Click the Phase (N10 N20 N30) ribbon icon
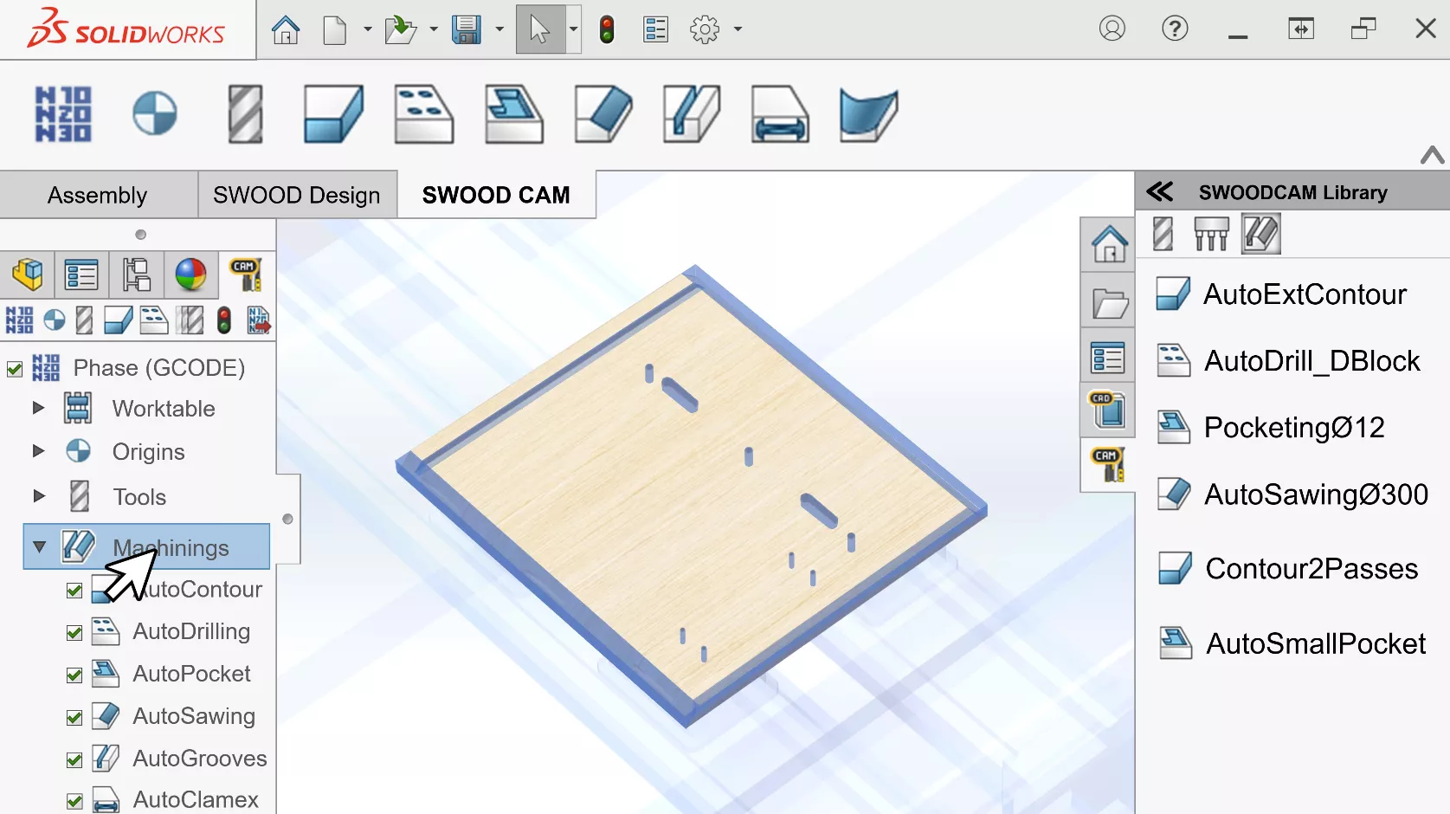This screenshot has height=814, width=1450. (63, 113)
